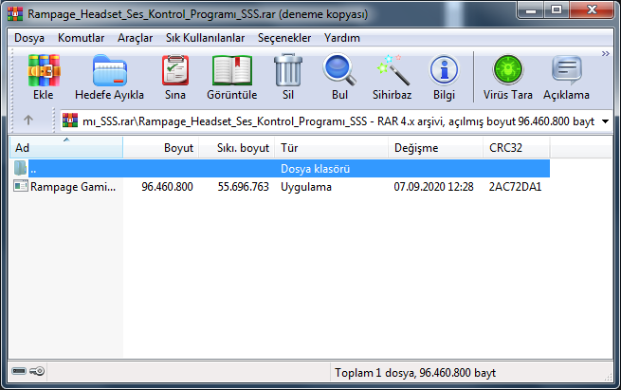Click the Uygulama type cell
621x390 pixels.
(306, 187)
